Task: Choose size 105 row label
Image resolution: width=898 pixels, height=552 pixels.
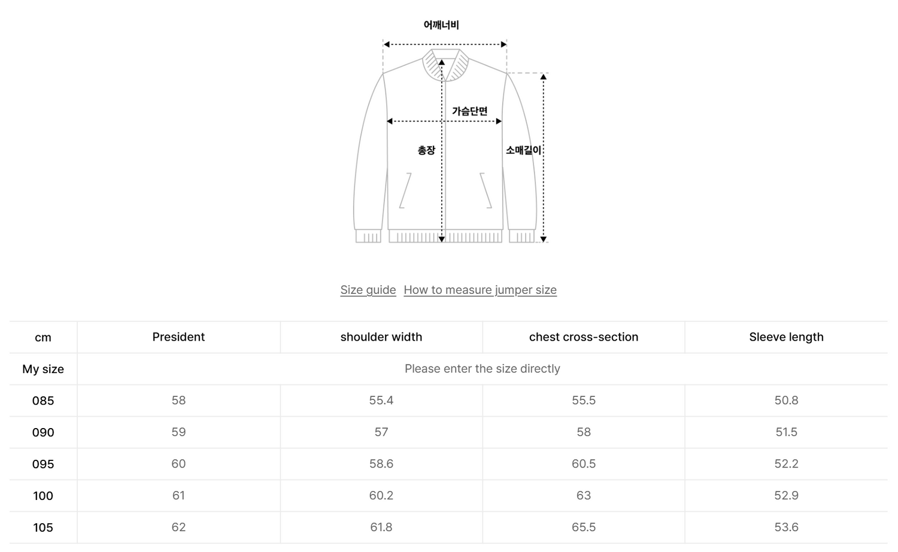Action: (x=43, y=527)
